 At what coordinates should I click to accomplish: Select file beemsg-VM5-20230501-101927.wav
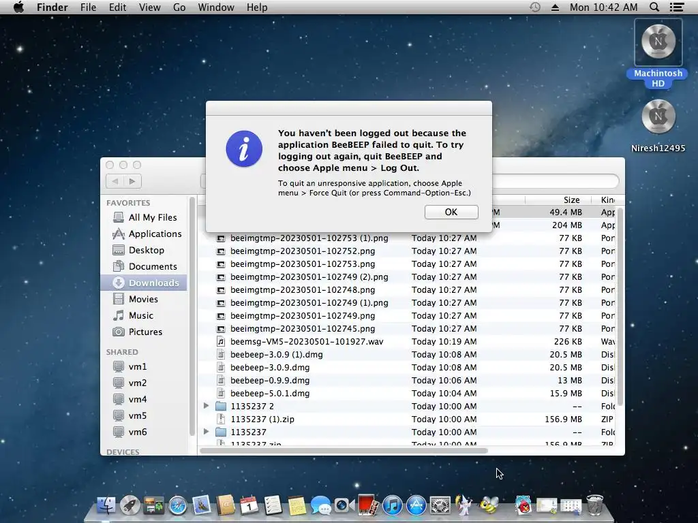pos(406,342)
